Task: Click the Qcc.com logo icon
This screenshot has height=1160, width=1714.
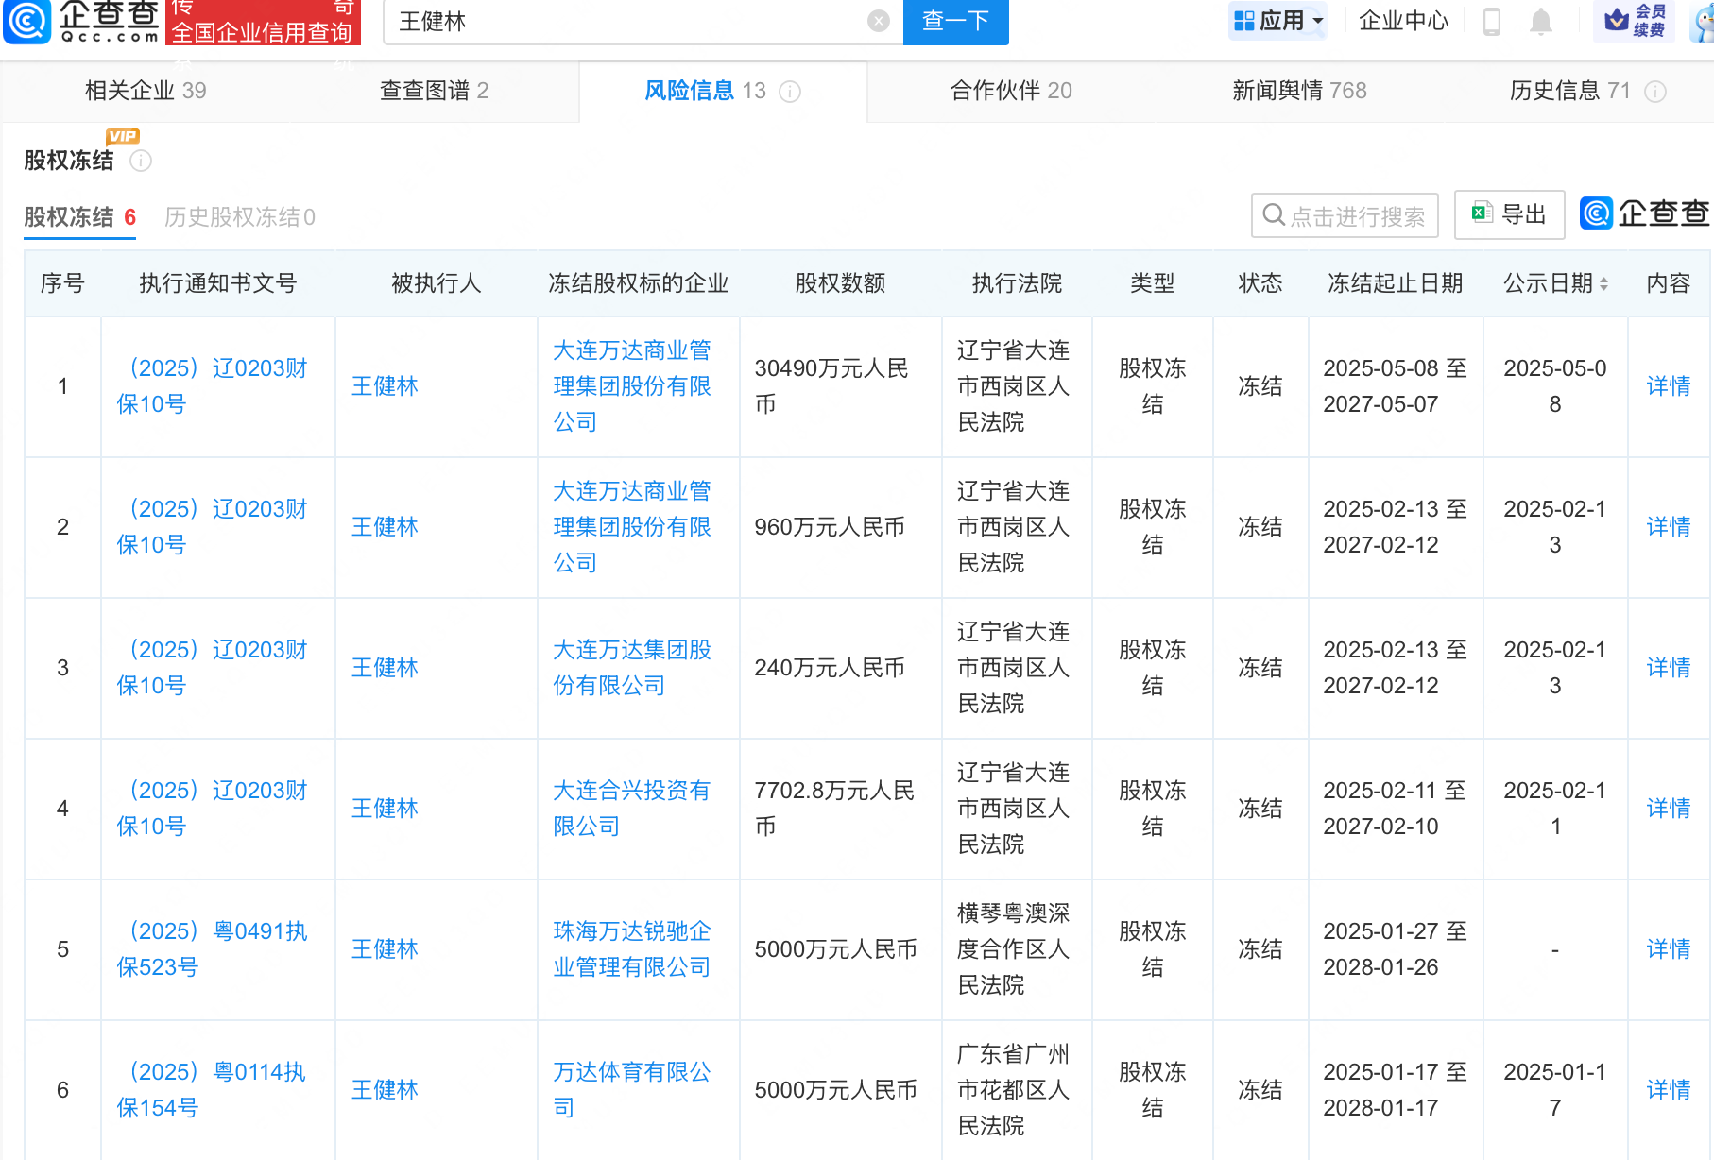Action: pyautogui.click(x=26, y=22)
